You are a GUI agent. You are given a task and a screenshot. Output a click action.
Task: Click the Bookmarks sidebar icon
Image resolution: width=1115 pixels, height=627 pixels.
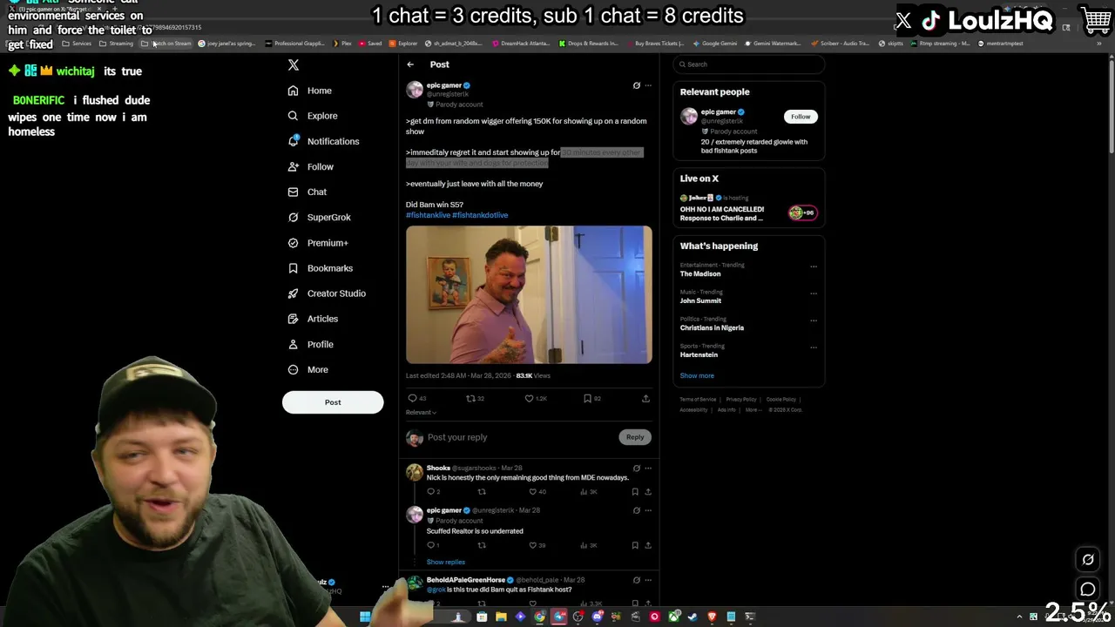pyautogui.click(x=293, y=268)
